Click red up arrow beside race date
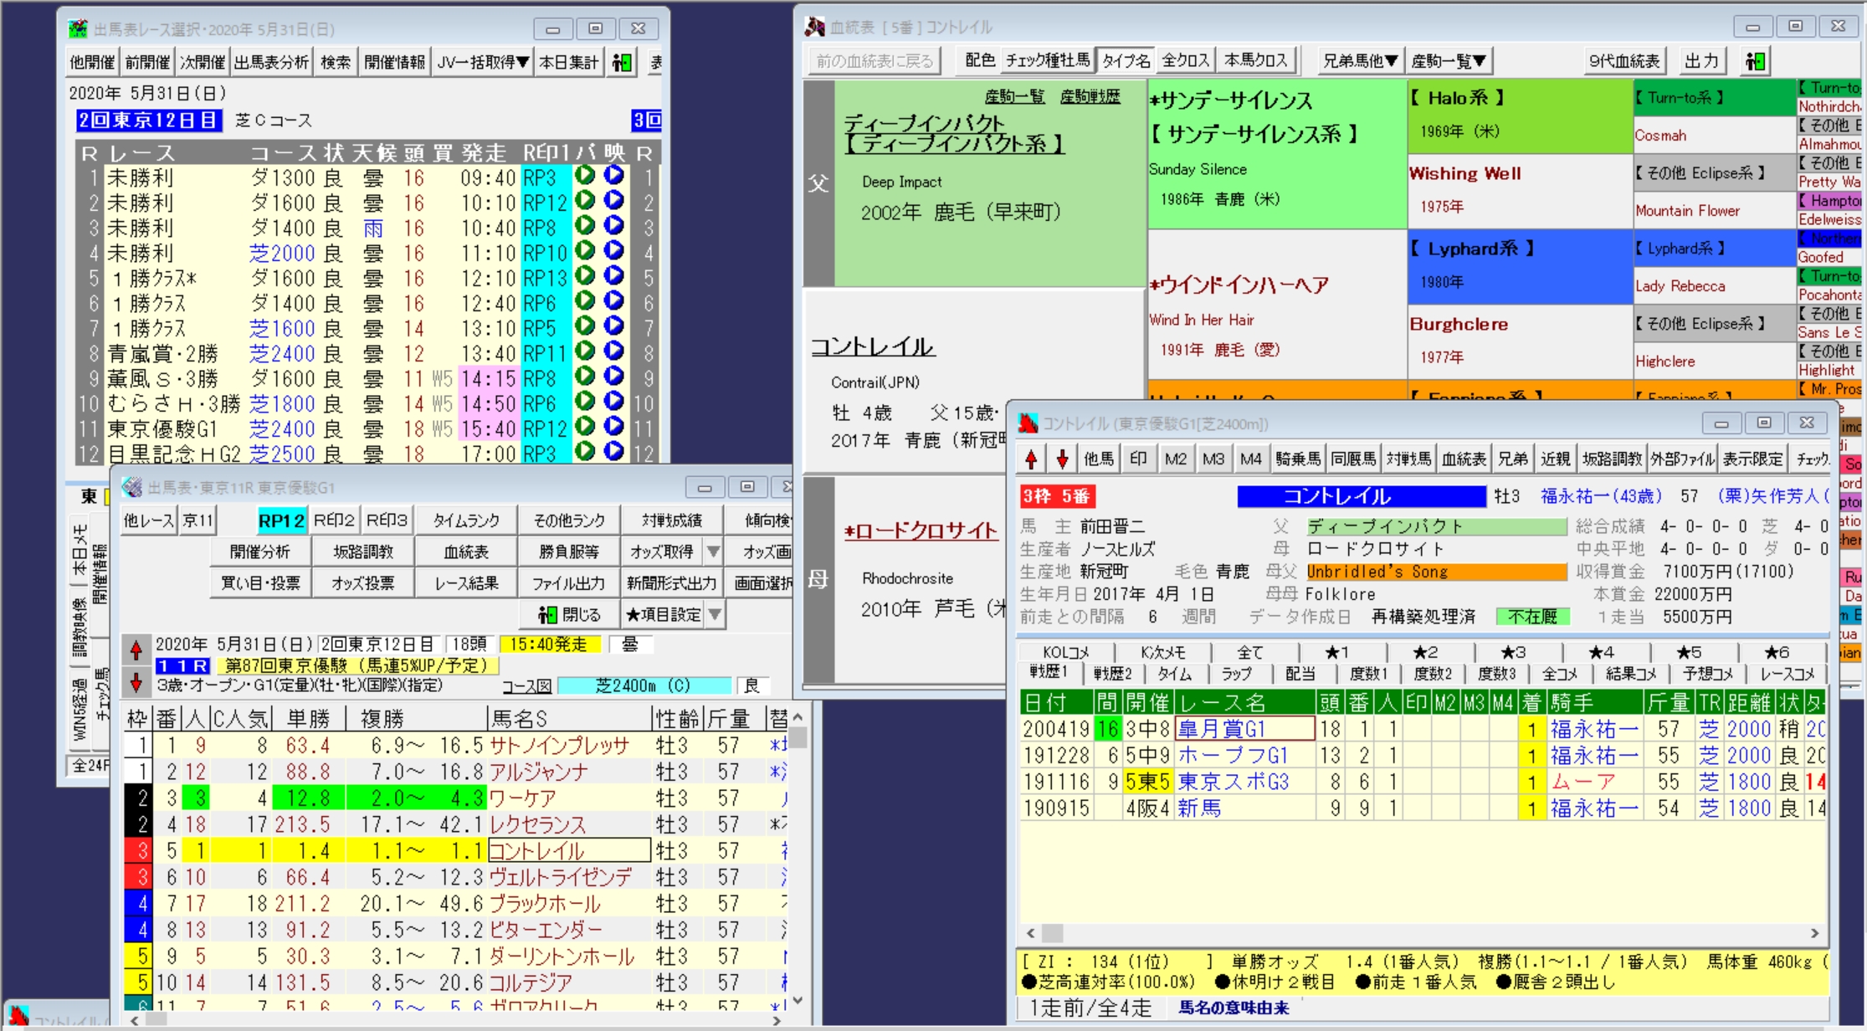This screenshot has width=1867, height=1031. click(x=136, y=649)
